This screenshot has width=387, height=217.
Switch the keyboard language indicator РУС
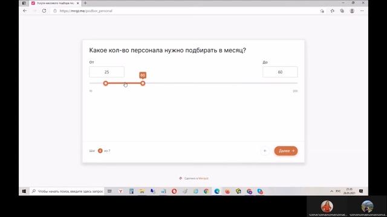tap(338, 191)
